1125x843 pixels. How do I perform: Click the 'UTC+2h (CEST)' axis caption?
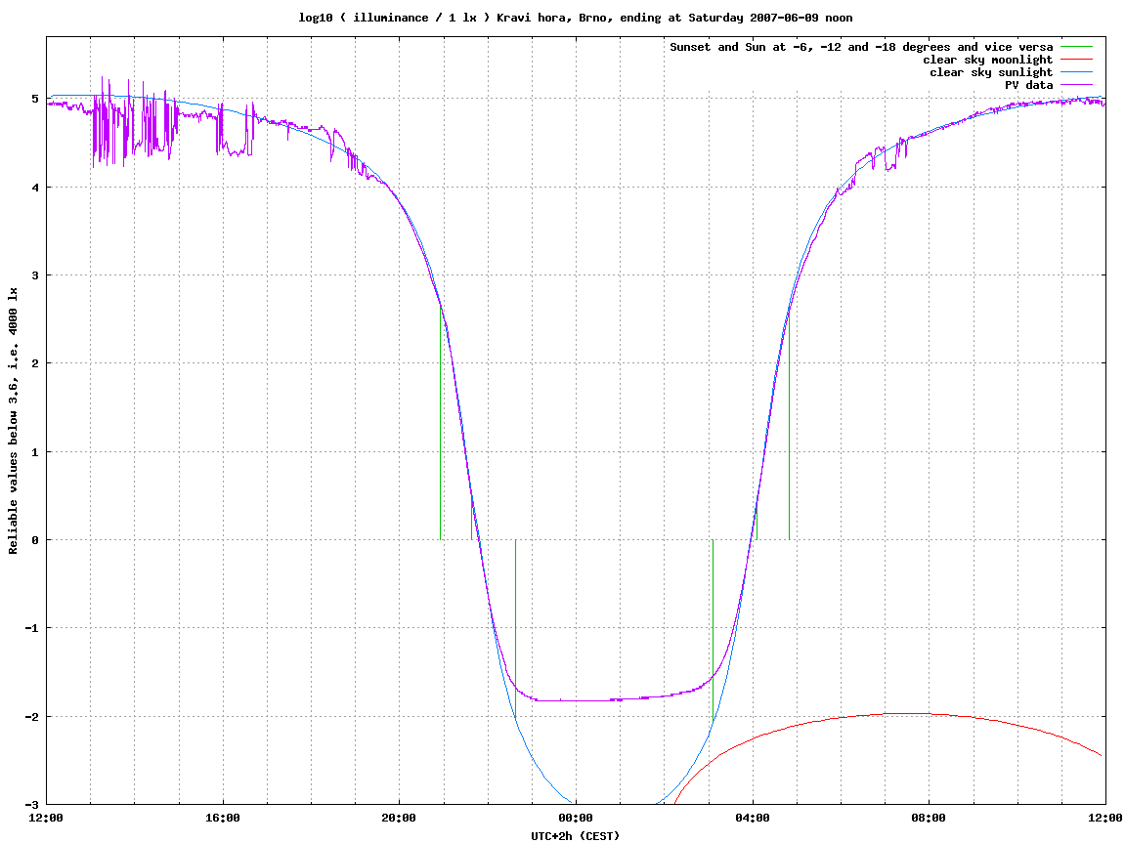576,836
